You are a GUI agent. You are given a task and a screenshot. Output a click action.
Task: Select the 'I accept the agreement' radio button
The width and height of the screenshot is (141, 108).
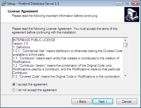pos(14,84)
